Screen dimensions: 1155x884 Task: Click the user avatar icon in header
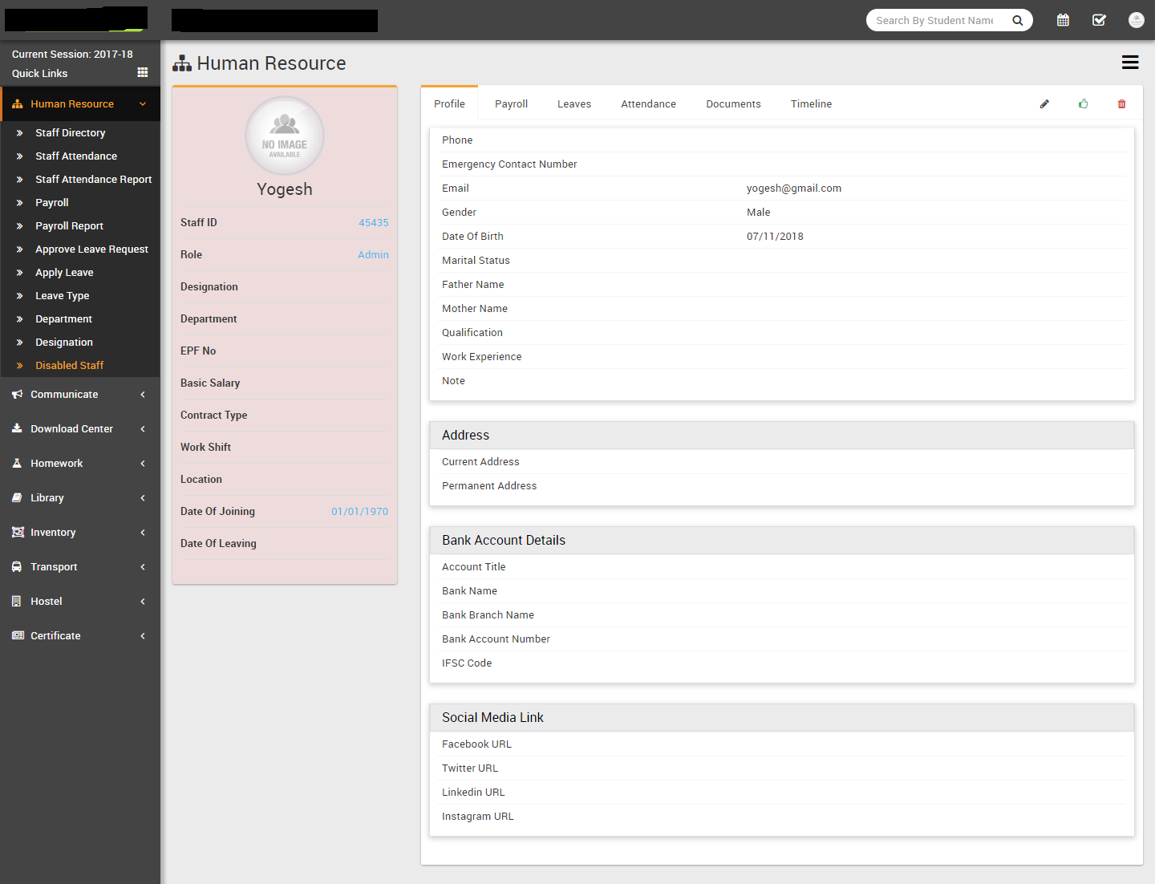click(x=1136, y=20)
